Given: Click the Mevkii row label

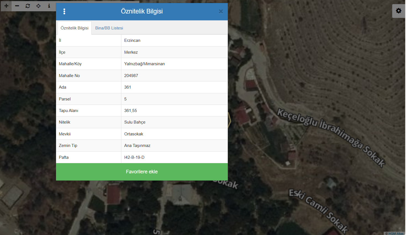Looking at the screenshot, I should [65, 134].
